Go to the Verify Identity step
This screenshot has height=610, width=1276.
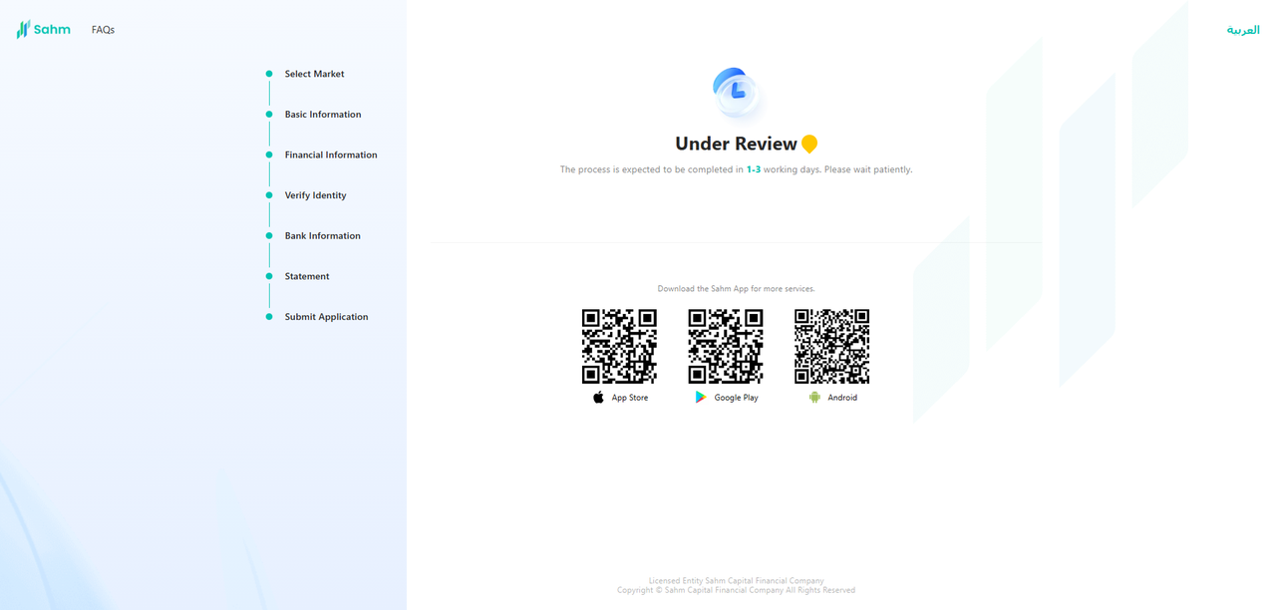(315, 195)
